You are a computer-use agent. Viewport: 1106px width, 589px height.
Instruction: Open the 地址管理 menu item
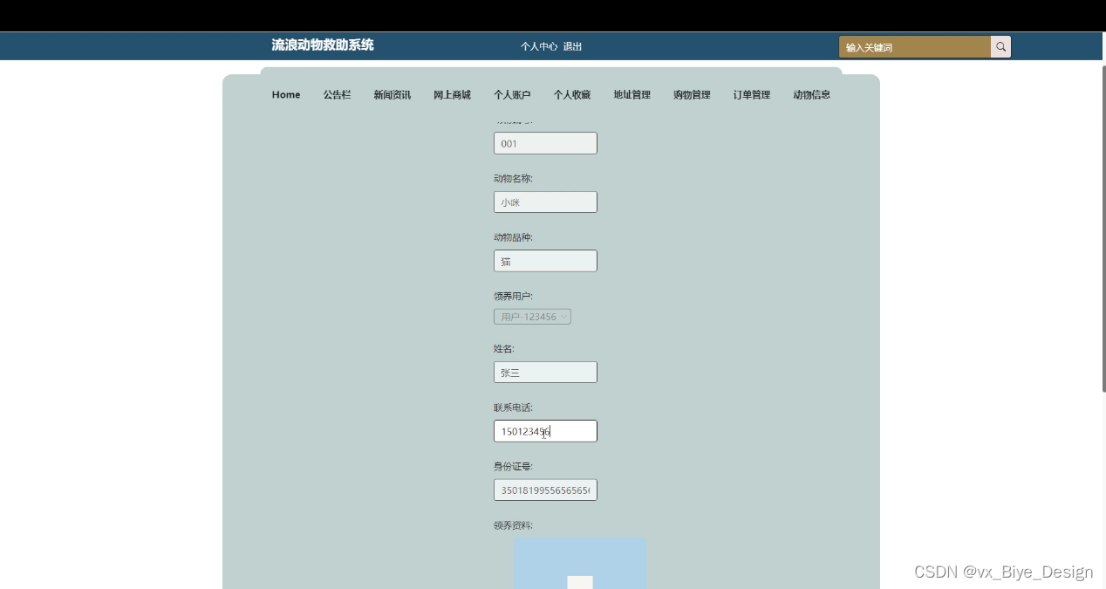click(x=632, y=94)
